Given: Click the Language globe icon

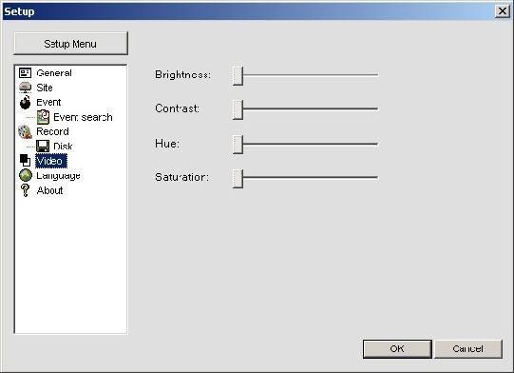Looking at the screenshot, I should [x=26, y=175].
